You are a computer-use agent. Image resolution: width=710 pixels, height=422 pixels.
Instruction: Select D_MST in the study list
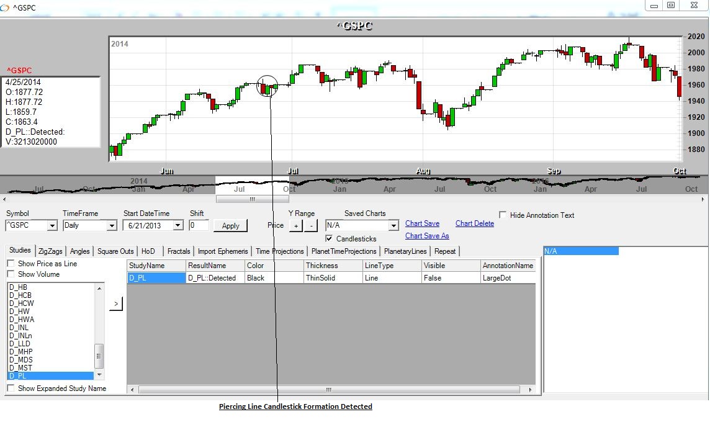coord(21,368)
